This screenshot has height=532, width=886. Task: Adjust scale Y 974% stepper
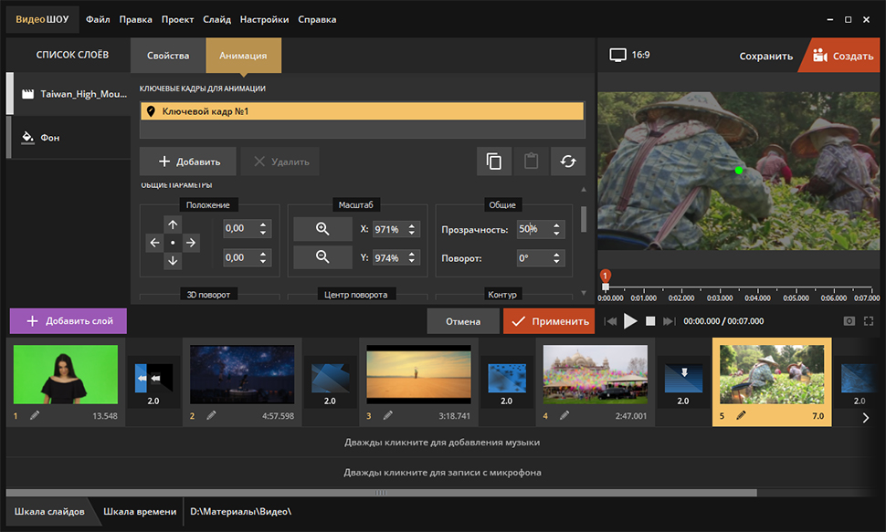click(x=411, y=257)
